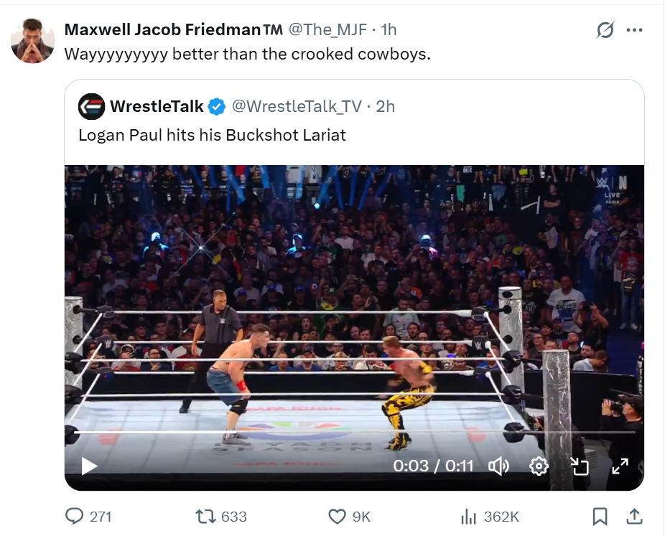Like the tweet with 9K likes
The image size is (670, 536).
click(x=337, y=517)
